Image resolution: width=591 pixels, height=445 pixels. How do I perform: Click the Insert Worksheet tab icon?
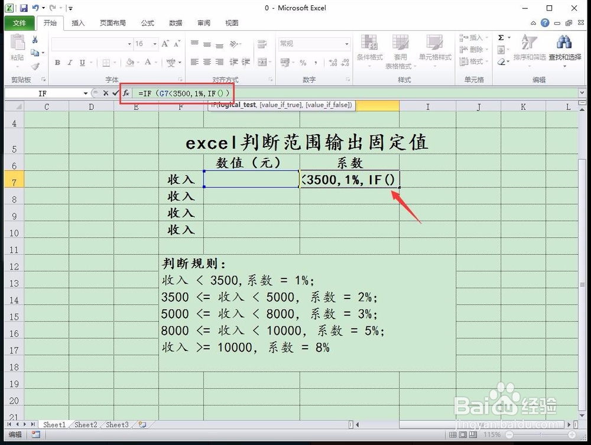pyautogui.click(x=142, y=425)
